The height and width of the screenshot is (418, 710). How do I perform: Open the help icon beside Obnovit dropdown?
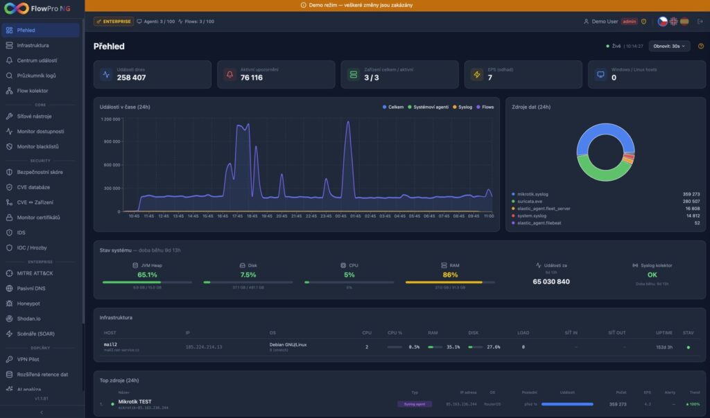click(701, 46)
